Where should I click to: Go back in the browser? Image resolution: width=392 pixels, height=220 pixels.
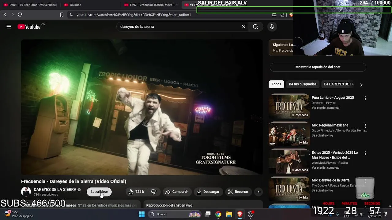tap(5, 15)
